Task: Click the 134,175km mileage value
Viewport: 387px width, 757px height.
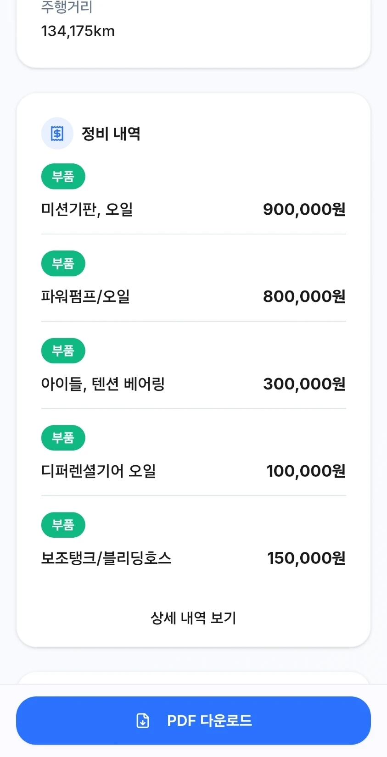Action: pos(78,31)
